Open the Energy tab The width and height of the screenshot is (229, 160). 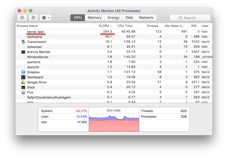[114, 18]
